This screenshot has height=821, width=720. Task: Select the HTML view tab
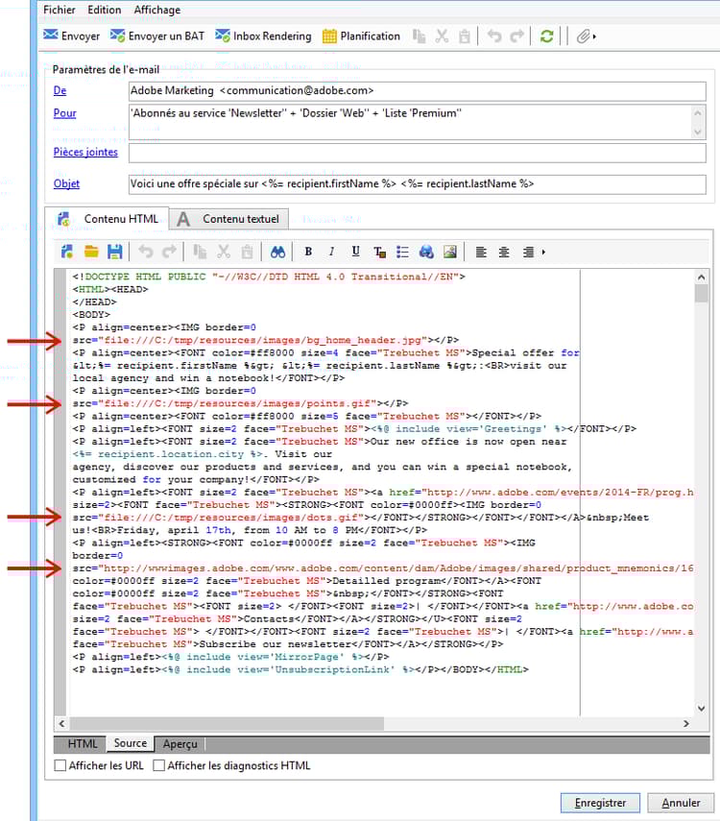[x=83, y=743]
